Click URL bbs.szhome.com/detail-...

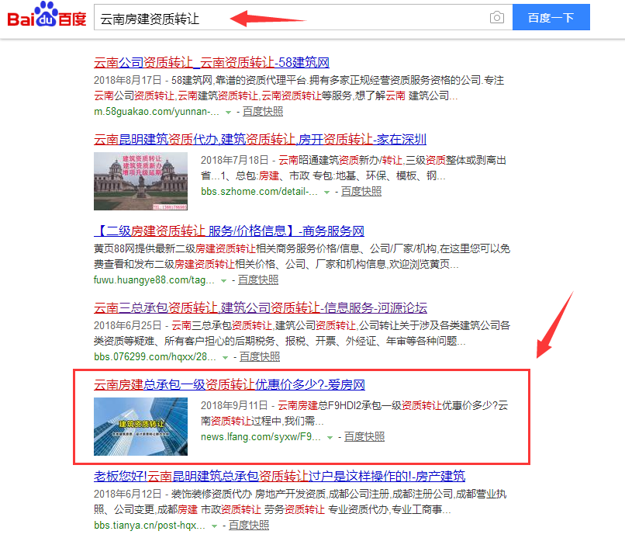(259, 192)
